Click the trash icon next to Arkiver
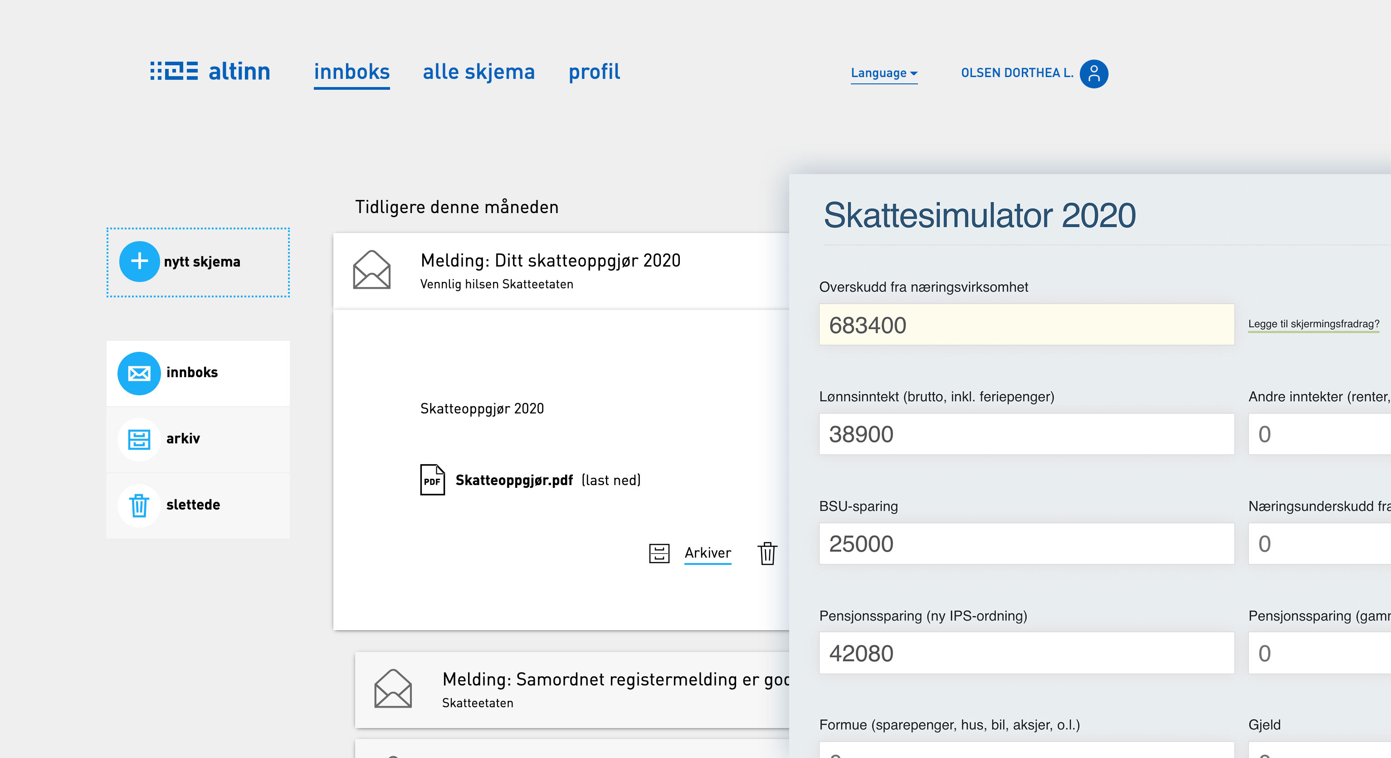1391x758 pixels. [x=767, y=554]
